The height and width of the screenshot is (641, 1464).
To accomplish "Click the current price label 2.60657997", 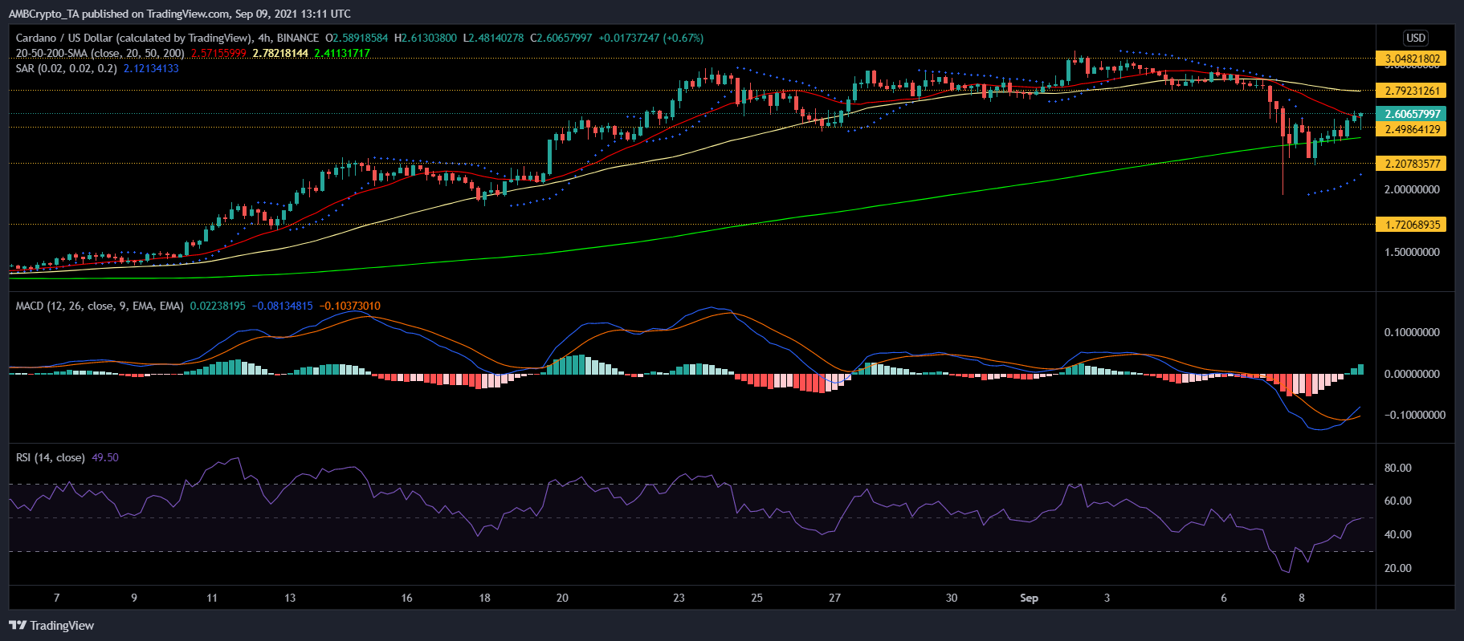I will point(1413,114).
